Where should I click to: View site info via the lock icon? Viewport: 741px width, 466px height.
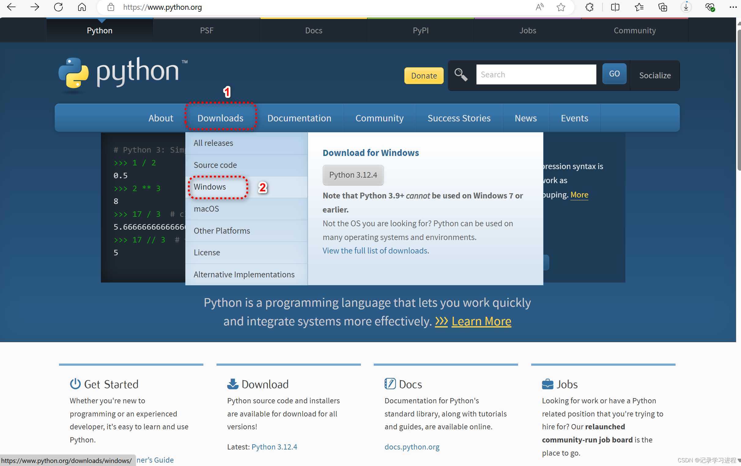point(111,7)
